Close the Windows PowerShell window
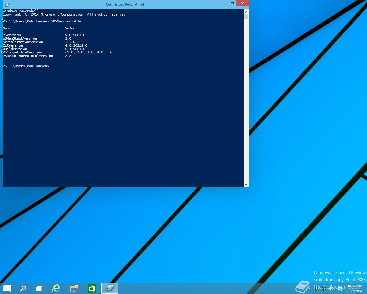This screenshot has height=294, width=367. (x=243, y=3)
